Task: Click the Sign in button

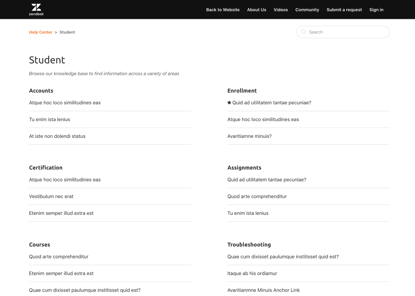Action: pyautogui.click(x=376, y=10)
